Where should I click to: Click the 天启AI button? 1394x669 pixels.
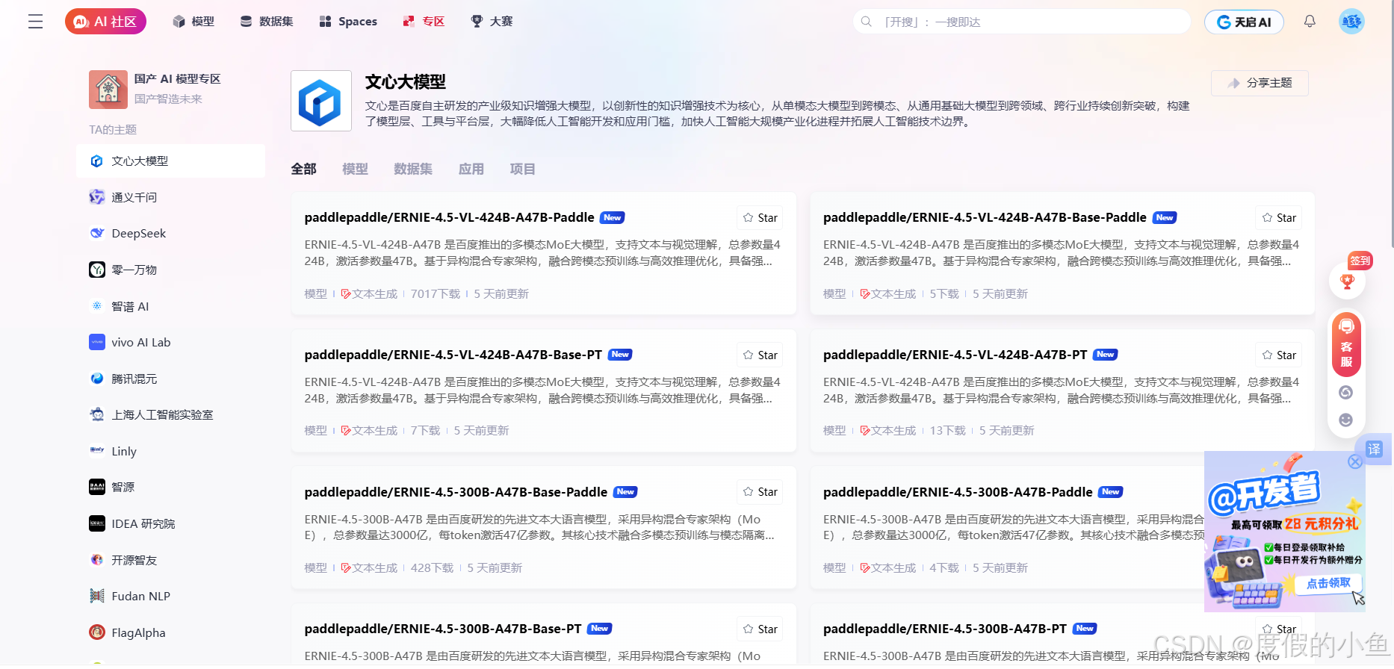point(1244,22)
